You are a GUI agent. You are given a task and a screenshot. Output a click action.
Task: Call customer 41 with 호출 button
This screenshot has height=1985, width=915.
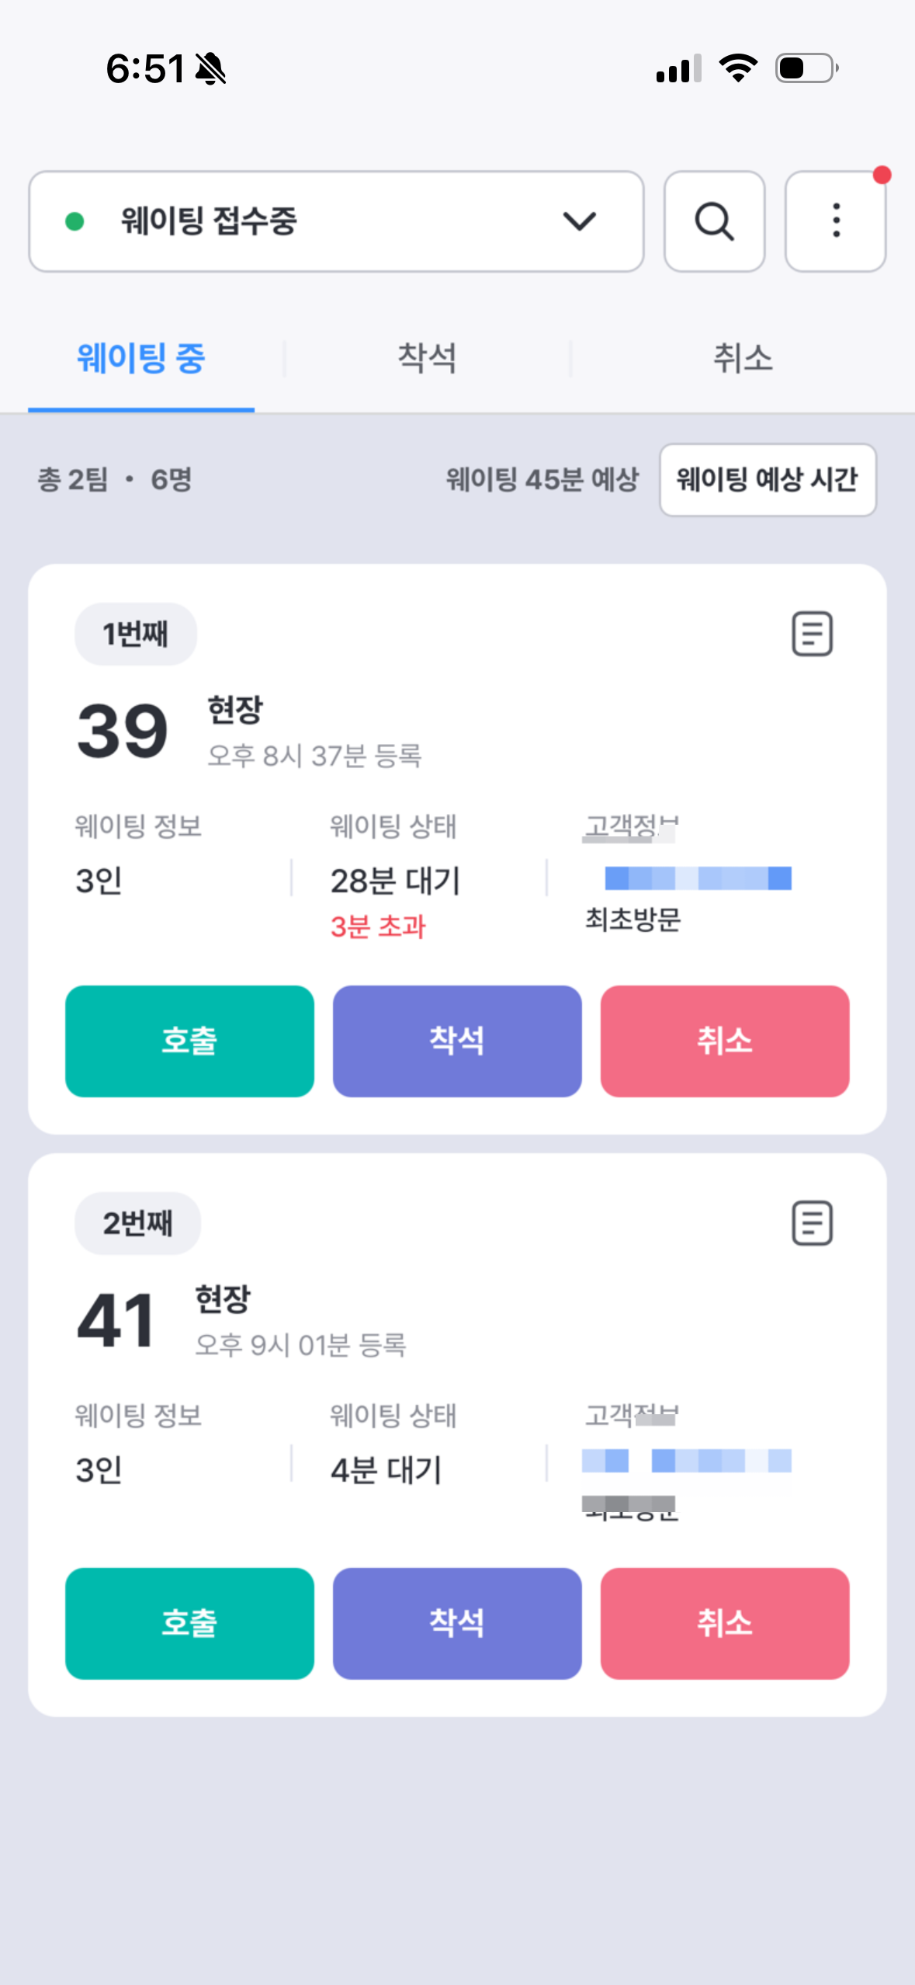[x=189, y=1623]
